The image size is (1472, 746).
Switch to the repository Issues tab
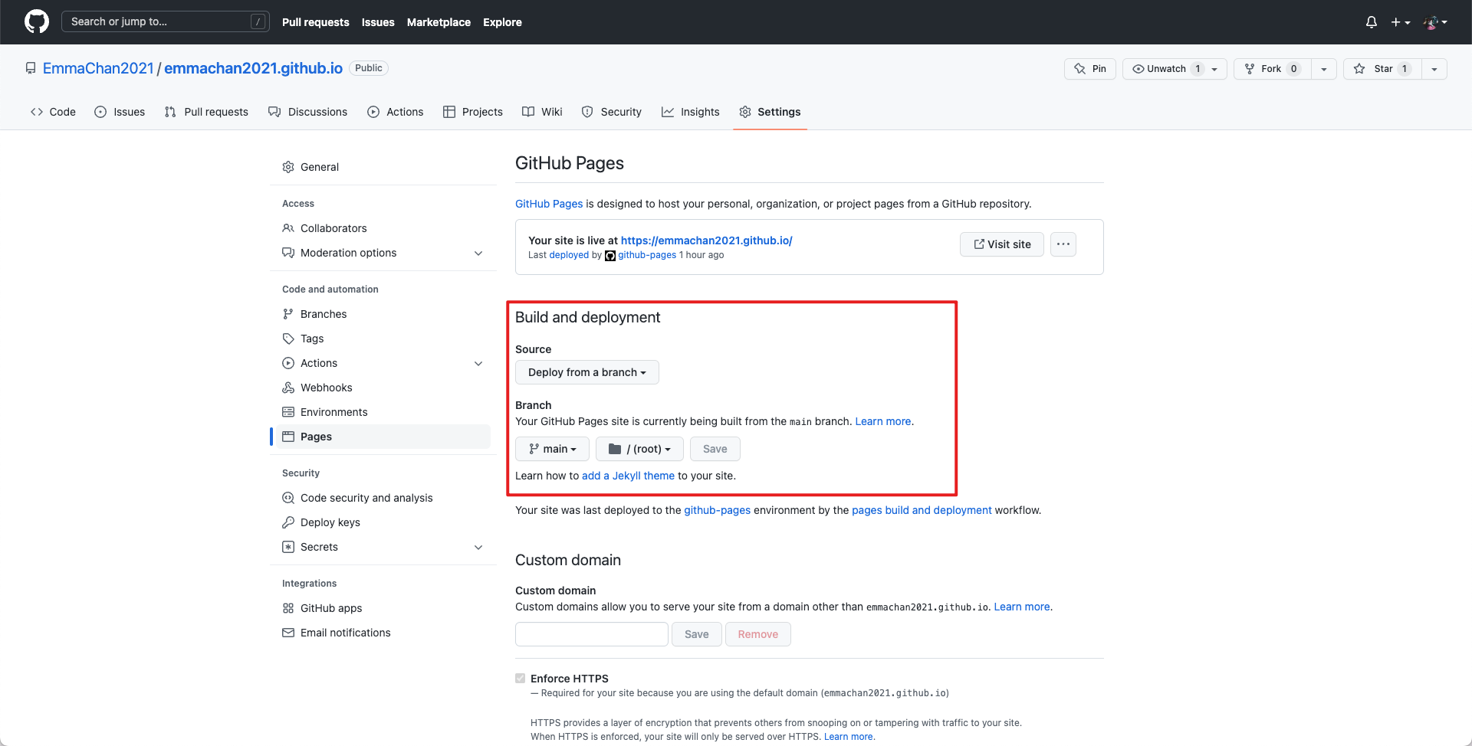click(x=120, y=112)
